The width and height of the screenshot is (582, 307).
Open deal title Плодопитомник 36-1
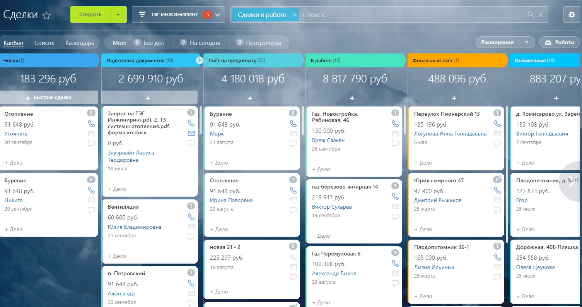(442, 247)
